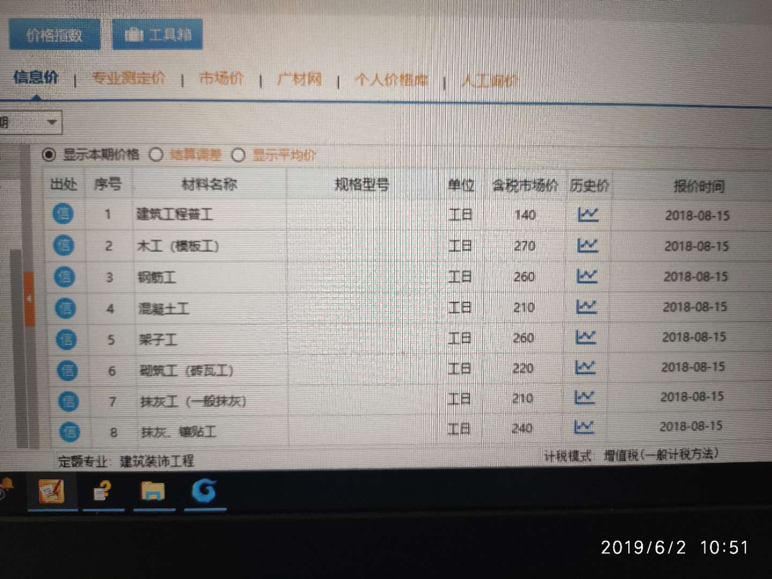Screen dimensions: 772x579
Task: Select the 显示平均价 radio button
Action: click(x=239, y=155)
